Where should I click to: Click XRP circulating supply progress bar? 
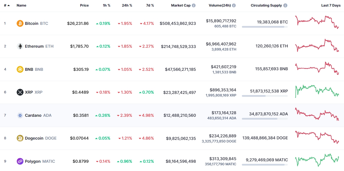coord(265,96)
